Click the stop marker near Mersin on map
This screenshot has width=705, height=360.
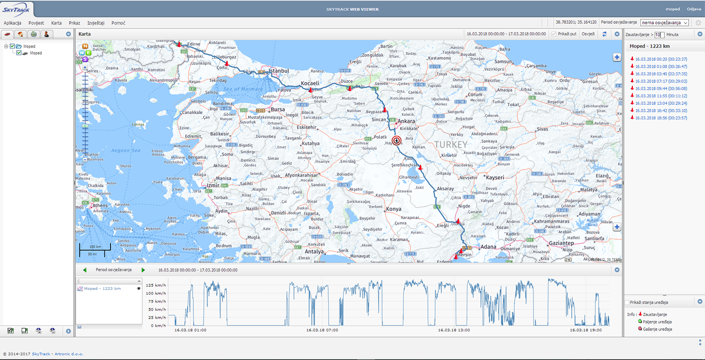pos(456,256)
